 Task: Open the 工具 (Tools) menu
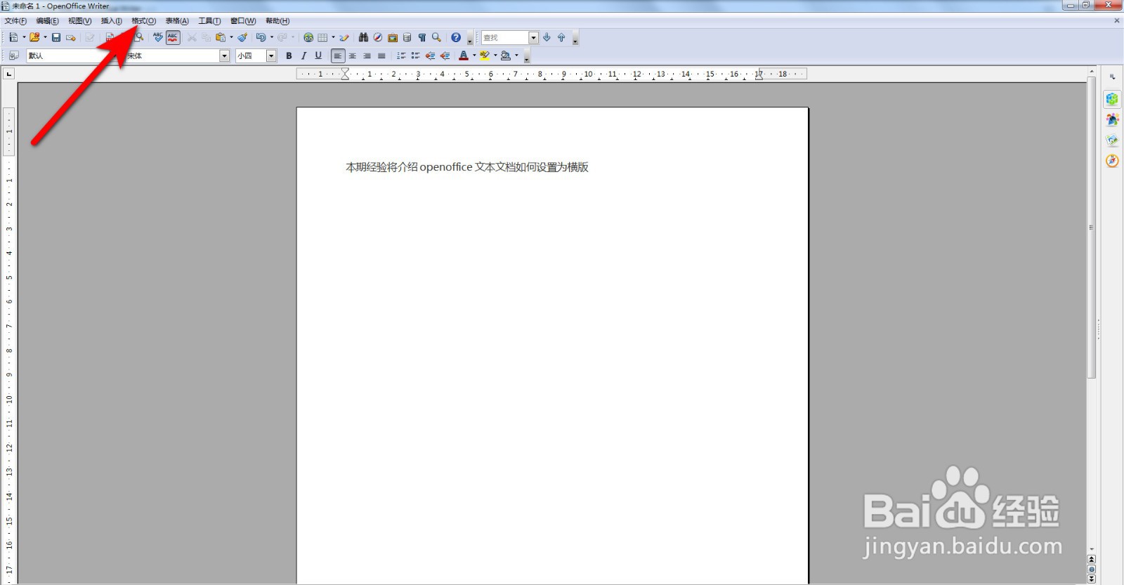coord(209,21)
